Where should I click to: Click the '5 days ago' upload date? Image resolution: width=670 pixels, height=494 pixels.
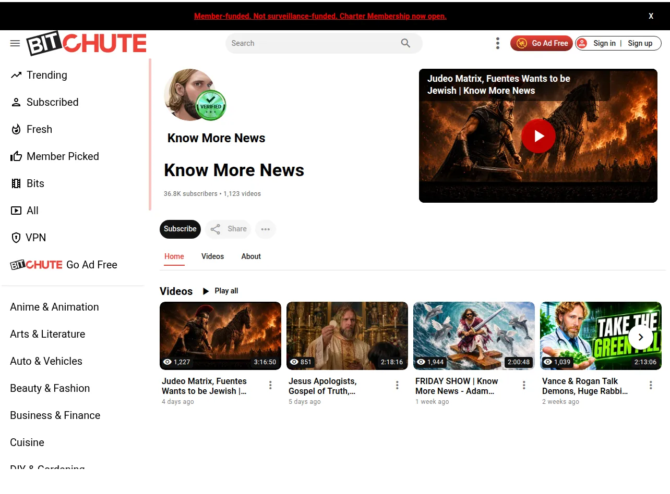[305, 402]
